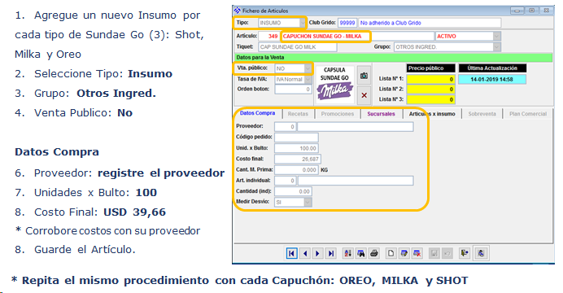Delete the record with the red X toolbar icon
Image resolution: width=563 pixels, height=293 pixels.
click(x=417, y=253)
